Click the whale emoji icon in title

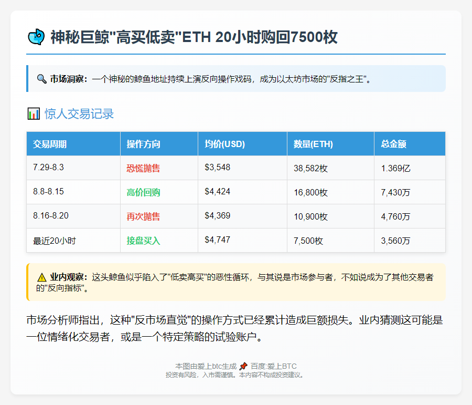[x=35, y=37]
